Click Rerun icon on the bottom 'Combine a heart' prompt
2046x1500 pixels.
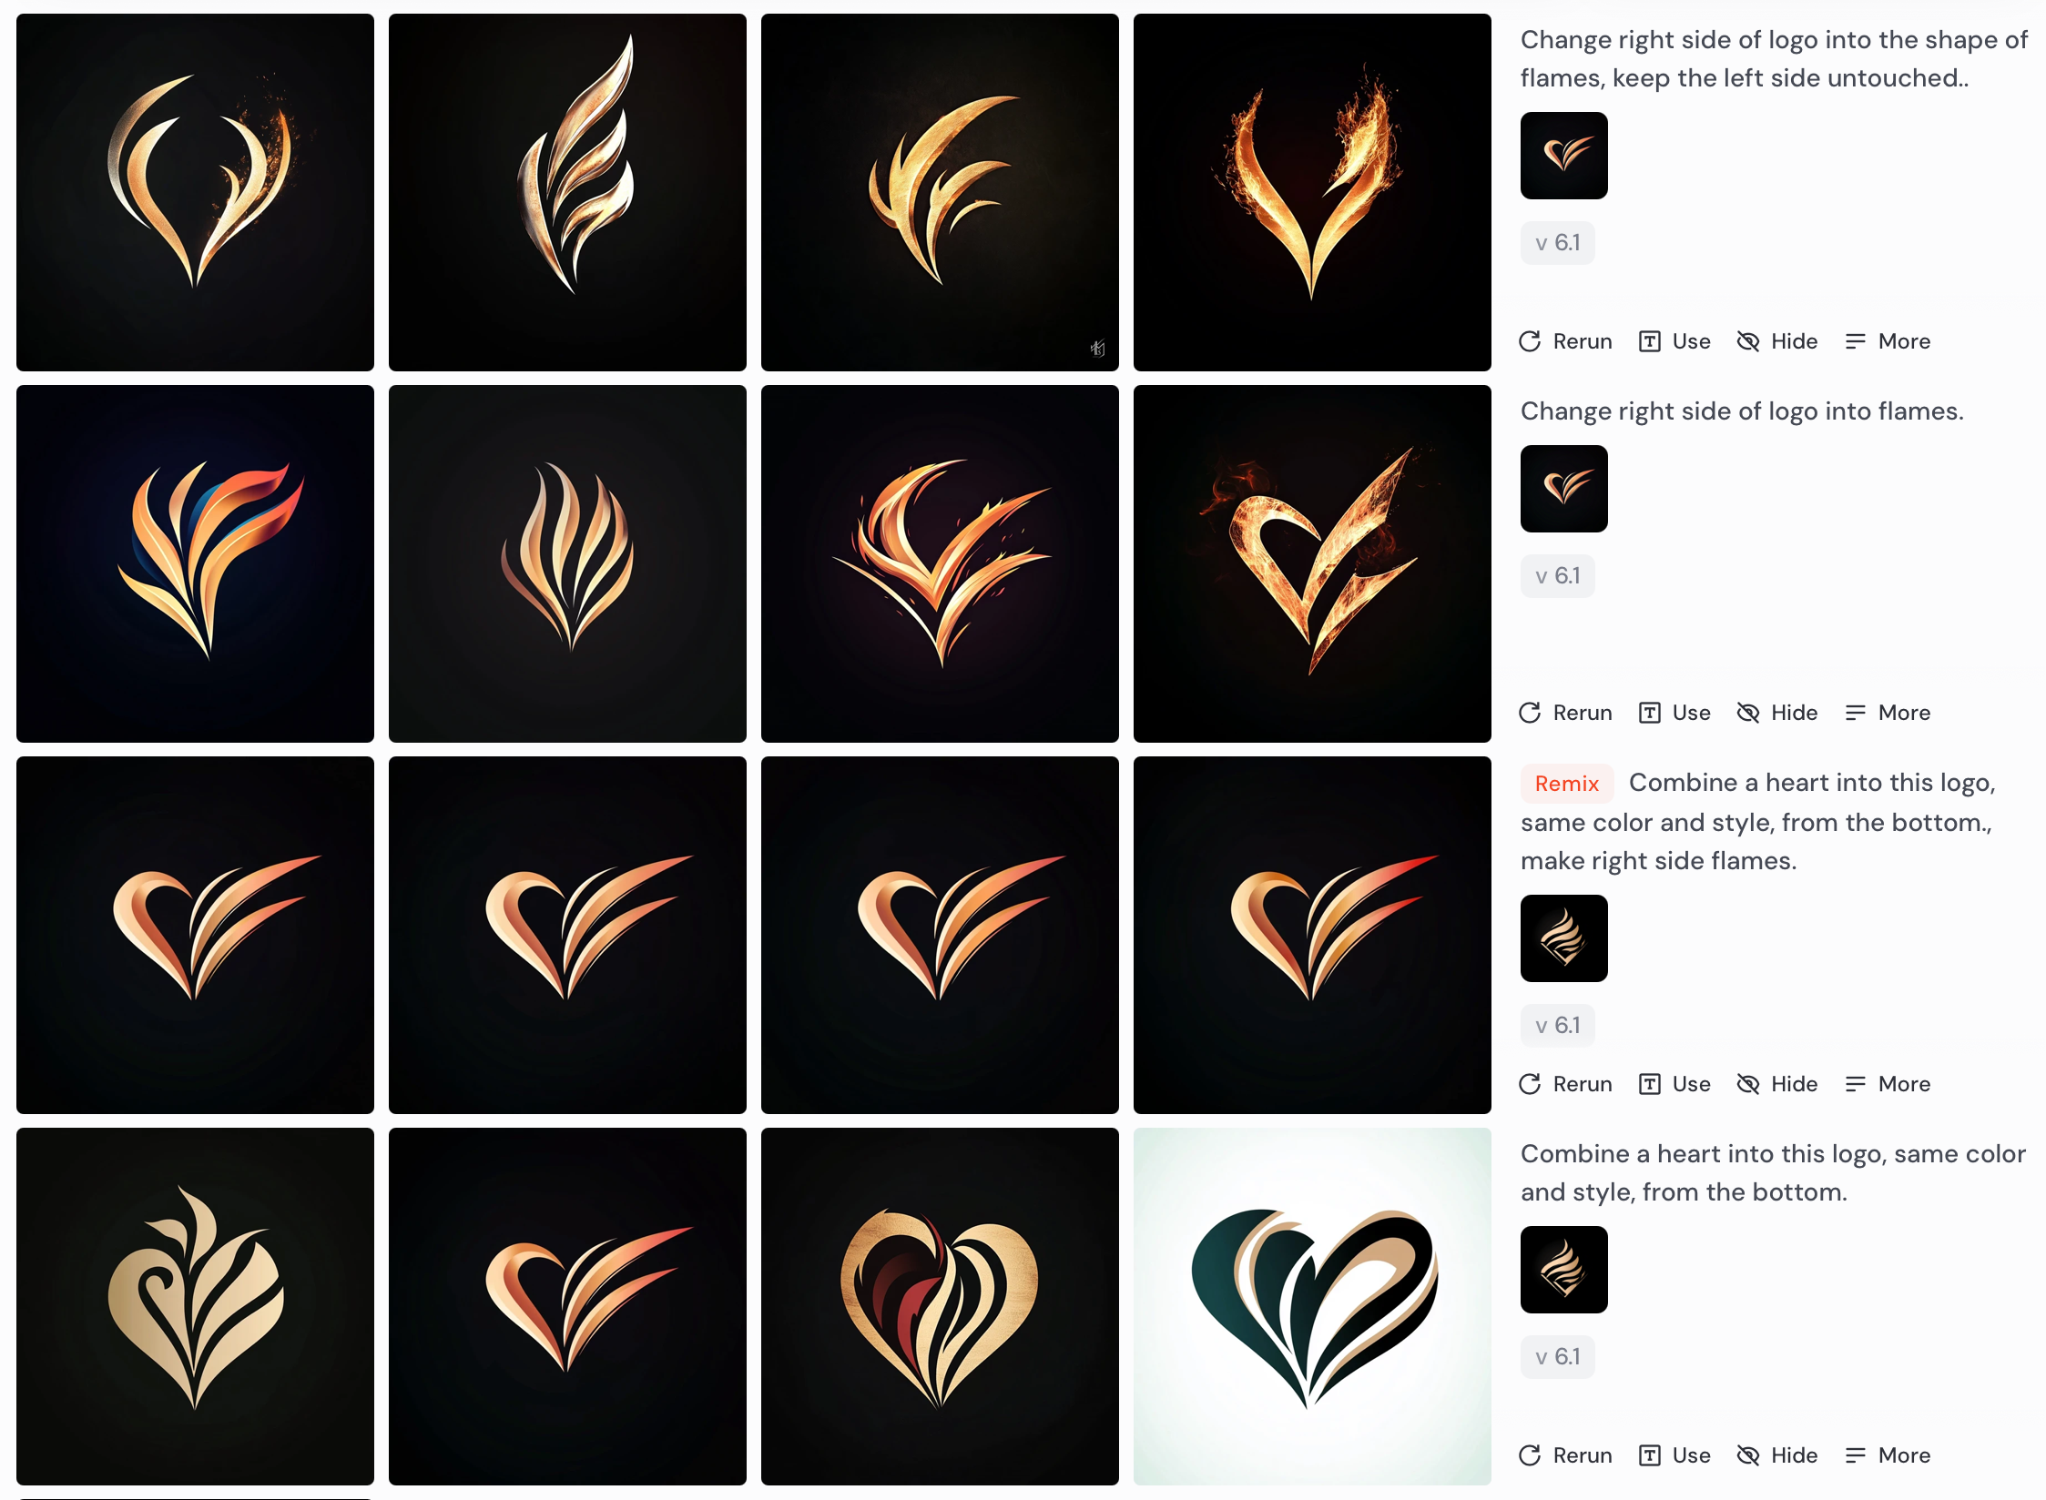point(1530,1455)
